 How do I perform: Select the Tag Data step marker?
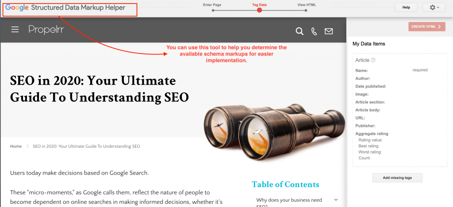pyautogui.click(x=259, y=10)
